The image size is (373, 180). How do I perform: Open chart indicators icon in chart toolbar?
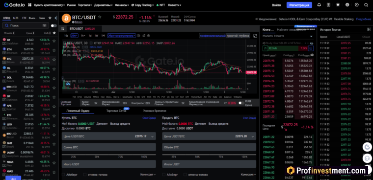[x=144, y=36]
